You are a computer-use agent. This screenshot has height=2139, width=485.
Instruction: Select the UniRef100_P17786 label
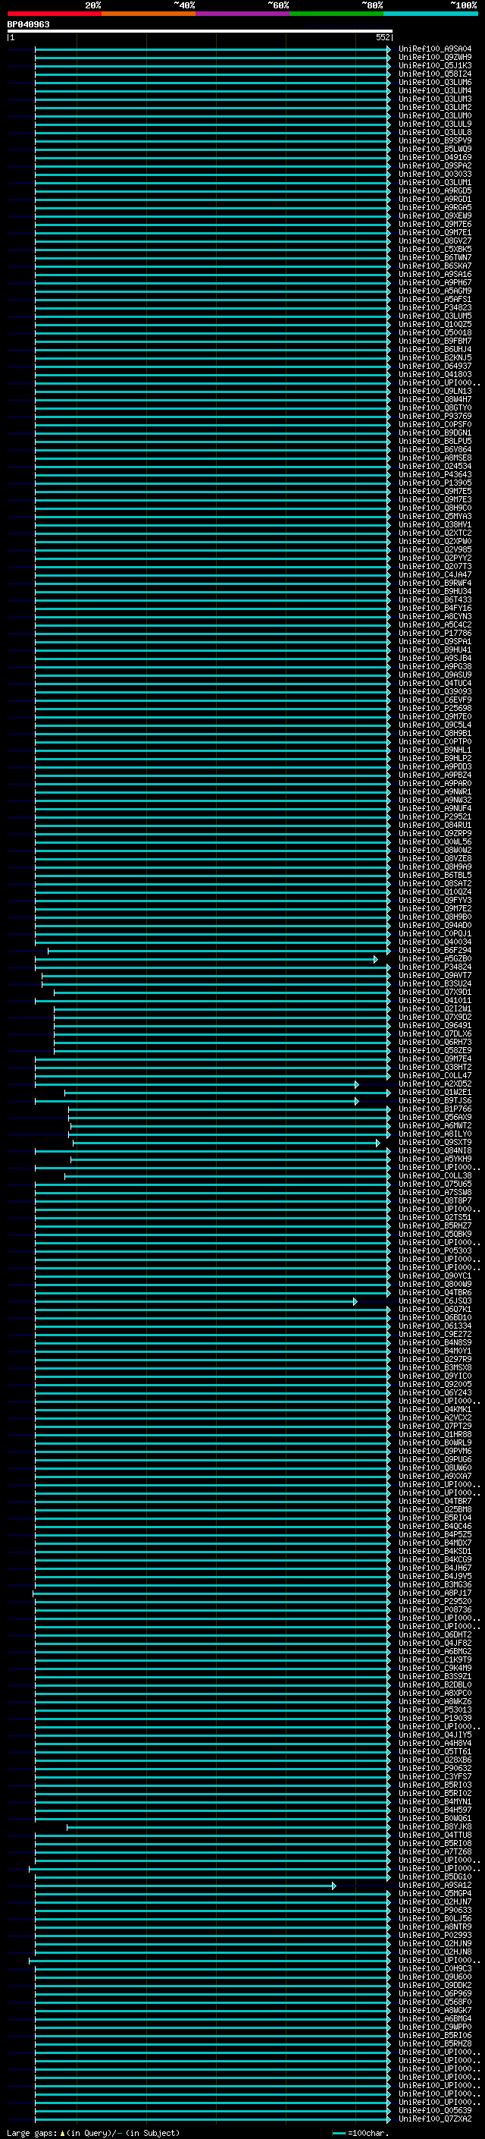pyautogui.click(x=435, y=633)
